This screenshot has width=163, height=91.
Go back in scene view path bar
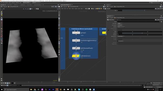(1, 7)
